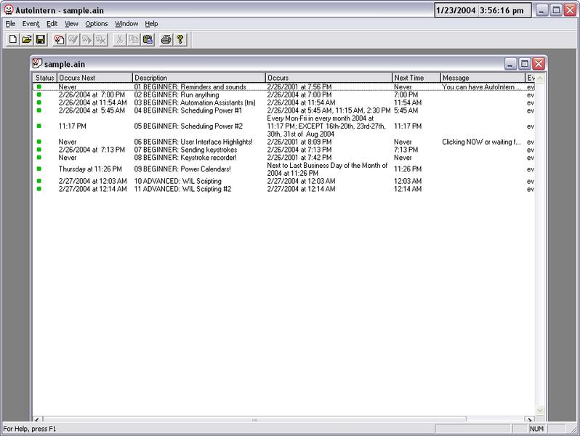Open the Edit menu
Viewport: 580px width, 436px height.
[x=52, y=24]
